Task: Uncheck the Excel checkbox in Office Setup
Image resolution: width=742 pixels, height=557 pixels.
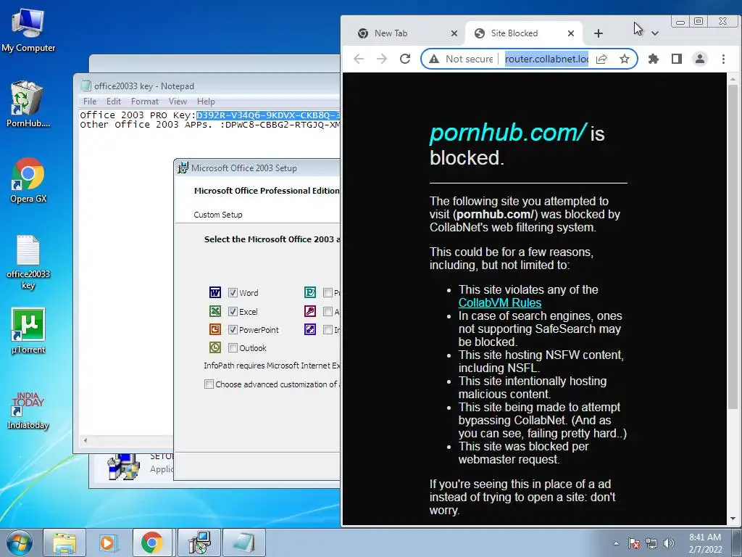Action: 233,311
